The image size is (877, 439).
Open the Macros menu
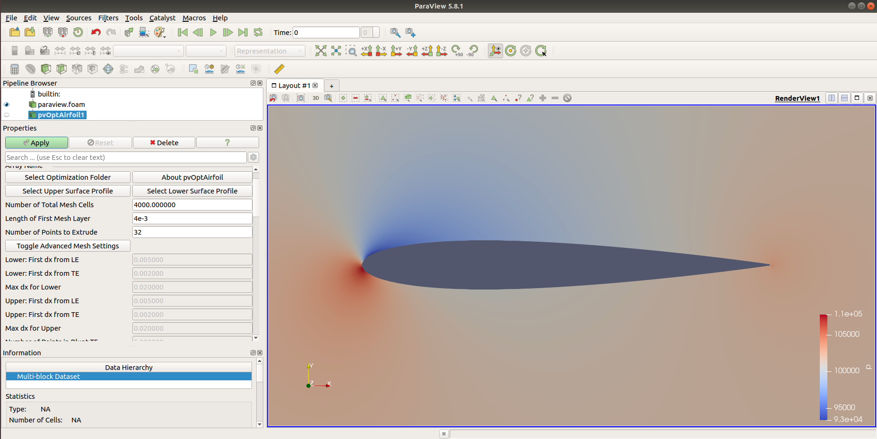[x=194, y=18]
